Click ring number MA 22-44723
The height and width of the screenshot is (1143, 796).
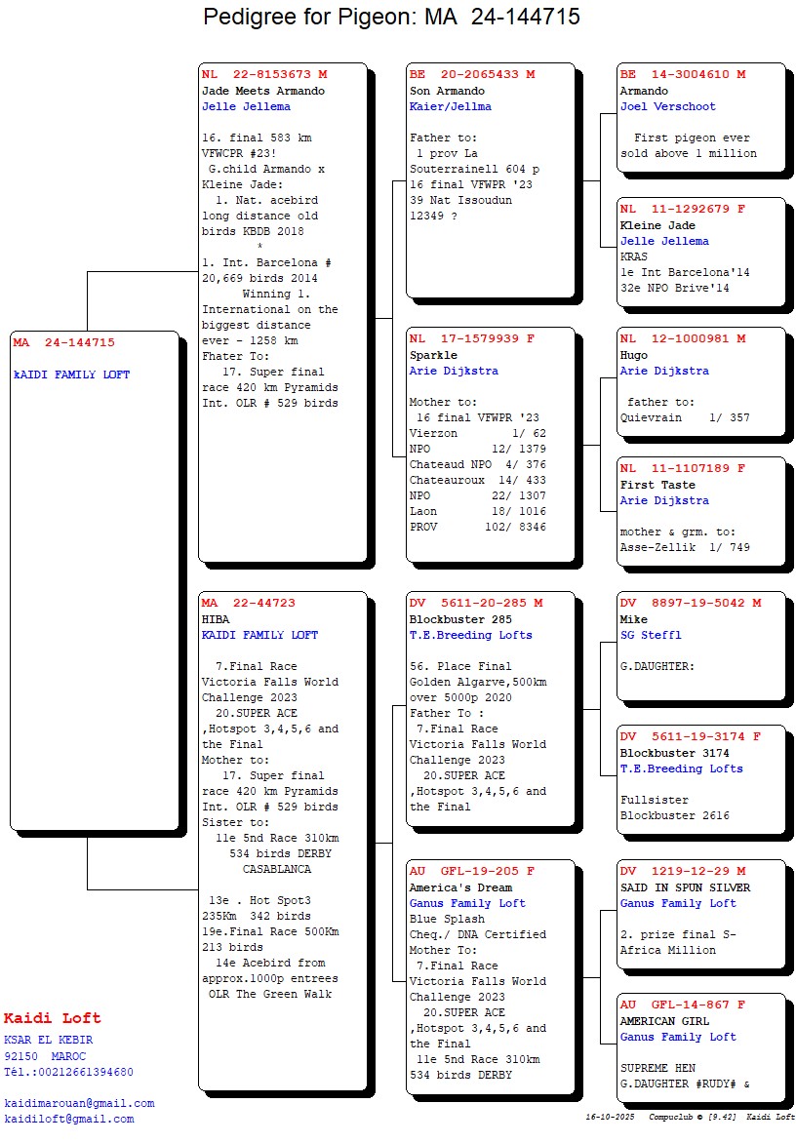[249, 603]
